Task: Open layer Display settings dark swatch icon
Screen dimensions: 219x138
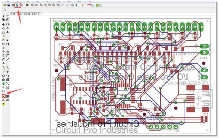Action: pyautogui.click(x=3, y=20)
